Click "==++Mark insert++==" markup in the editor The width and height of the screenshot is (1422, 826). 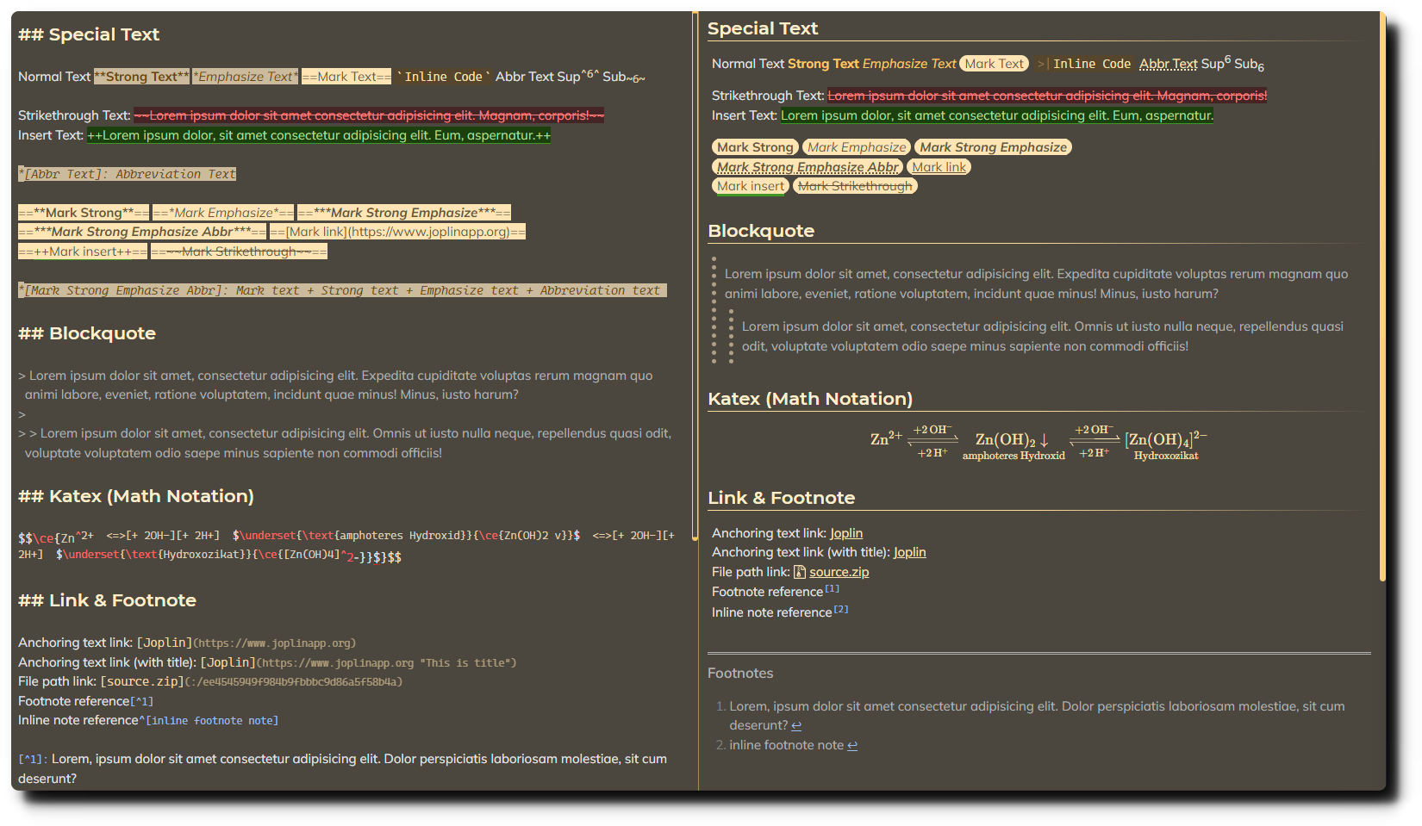point(83,252)
